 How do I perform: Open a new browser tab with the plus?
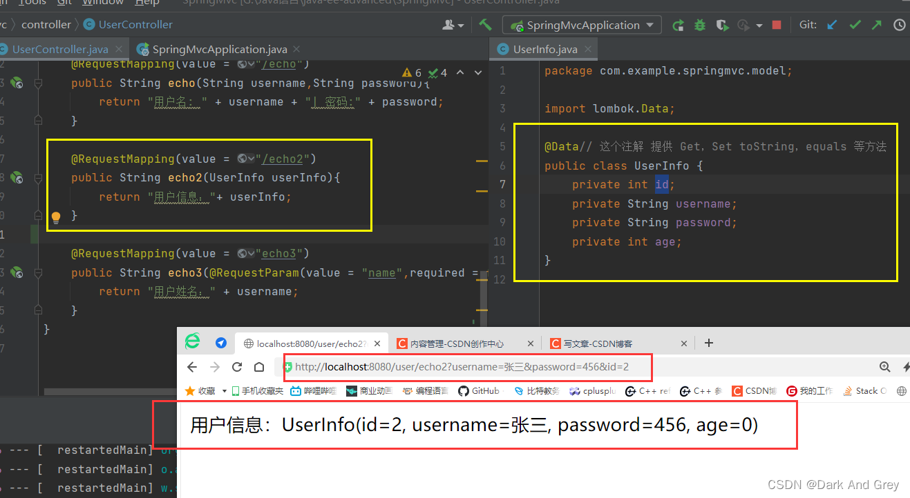click(708, 343)
